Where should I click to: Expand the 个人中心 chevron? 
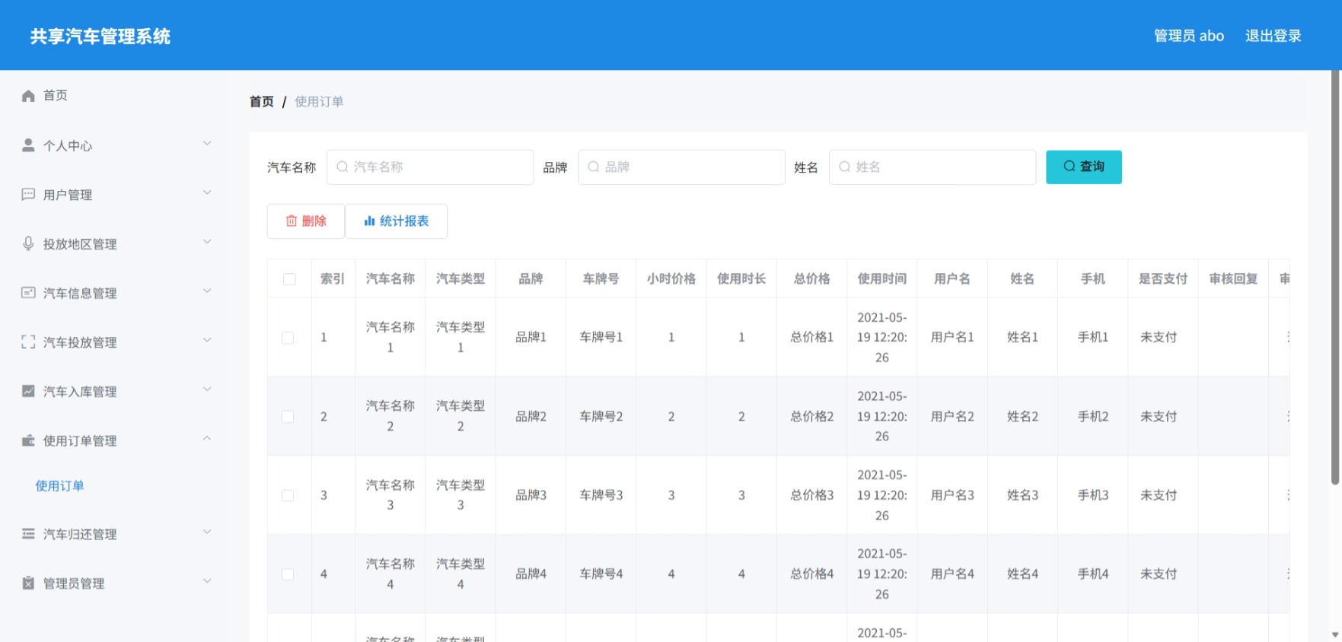click(x=207, y=144)
